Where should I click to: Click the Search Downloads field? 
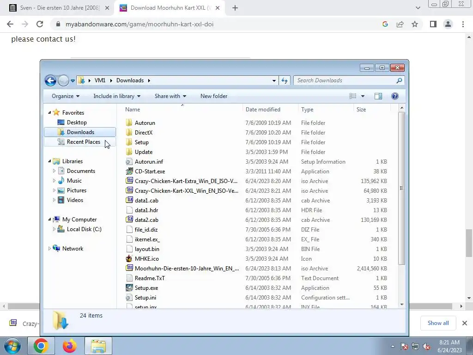349,80
